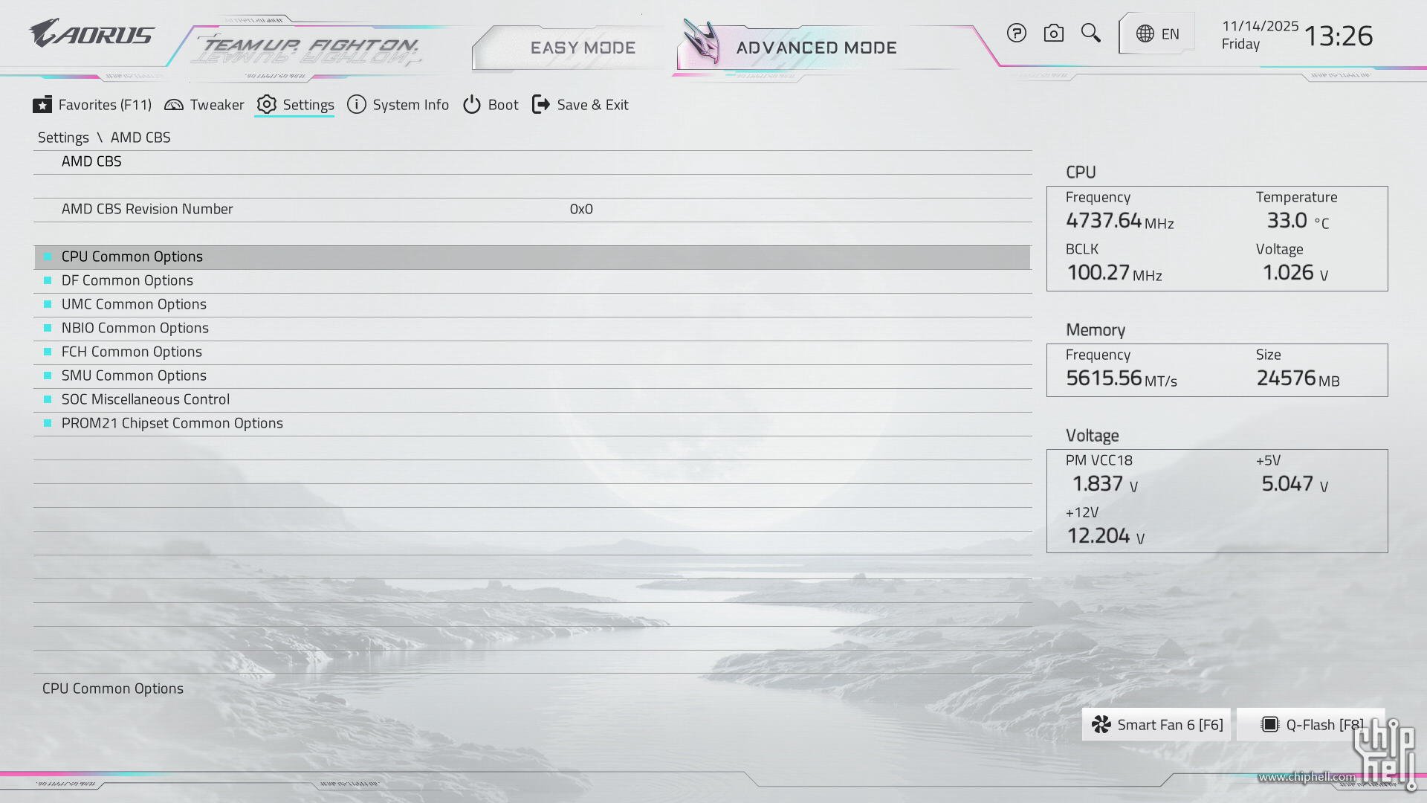
Task: Click the globe language icon
Action: (x=1145, y=34)
